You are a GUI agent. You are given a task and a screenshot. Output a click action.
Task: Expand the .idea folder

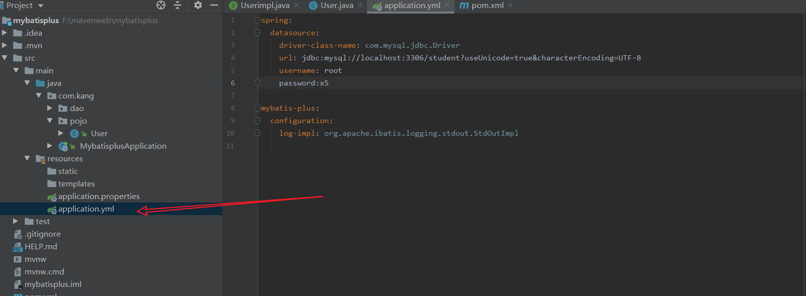[5, 33]
